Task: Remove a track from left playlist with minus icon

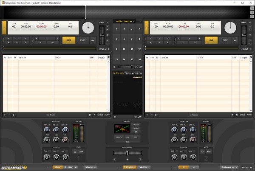Action: (9, 115)
